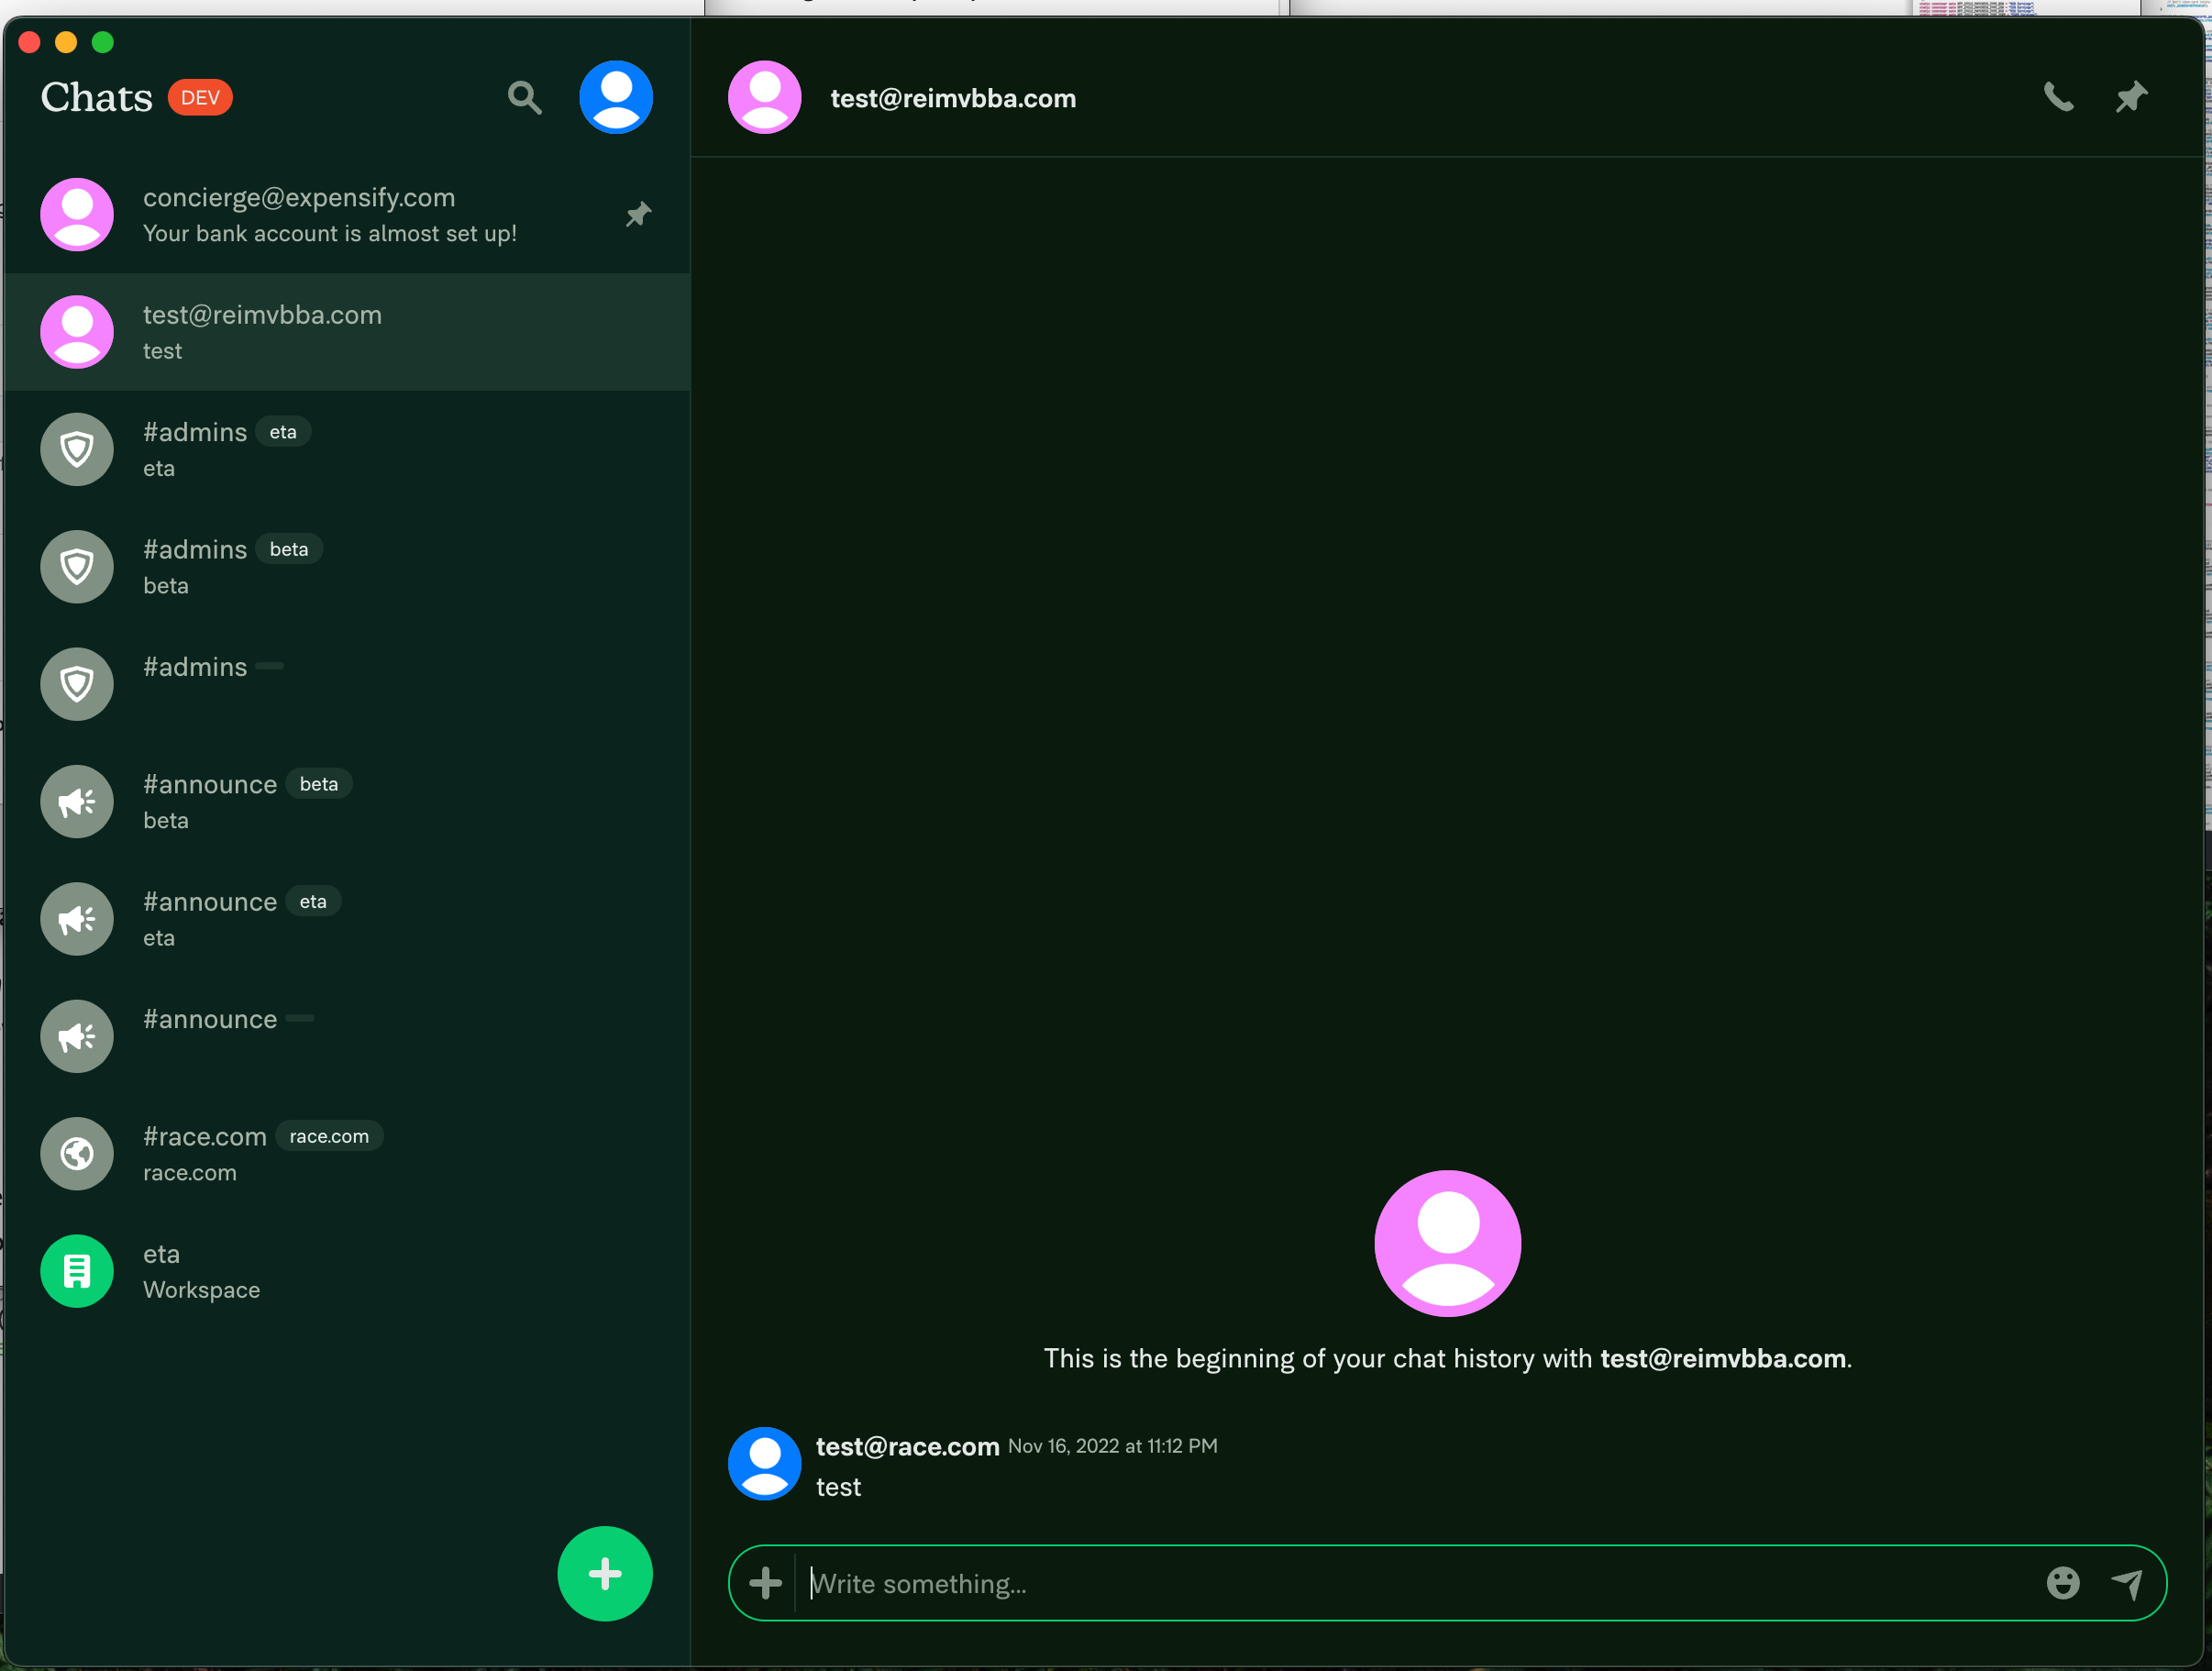This screenshot has width=2212, height=1671.
Task: Select the #announce beta room
Action: [x=347, y=801]
